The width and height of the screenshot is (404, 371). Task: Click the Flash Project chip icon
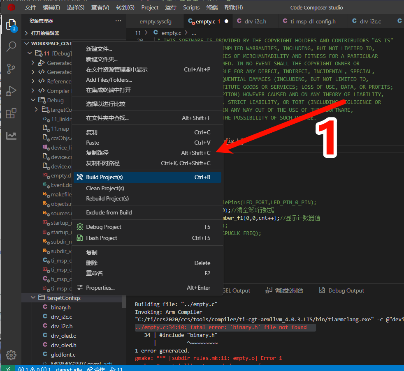point(80,238)
